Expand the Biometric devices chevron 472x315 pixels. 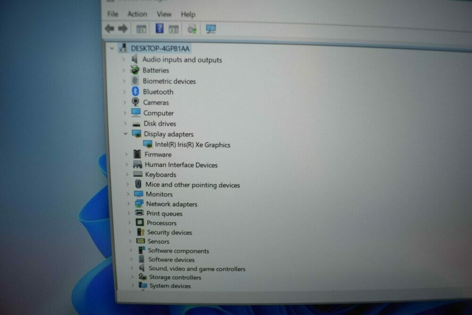(x=124, y=81)
